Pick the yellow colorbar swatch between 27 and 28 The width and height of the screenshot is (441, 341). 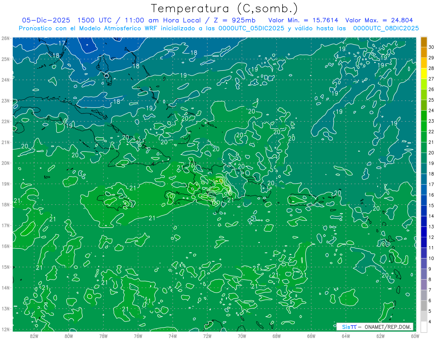pos(424,74)
